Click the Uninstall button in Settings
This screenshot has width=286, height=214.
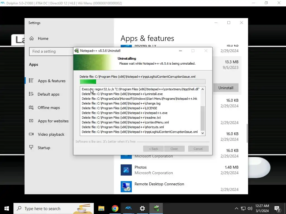pos(226,88)
